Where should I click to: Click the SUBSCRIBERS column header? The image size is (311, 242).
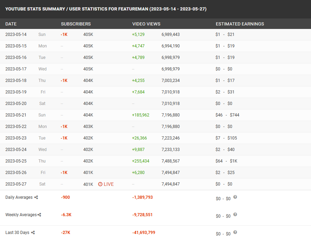coord(76,24)
